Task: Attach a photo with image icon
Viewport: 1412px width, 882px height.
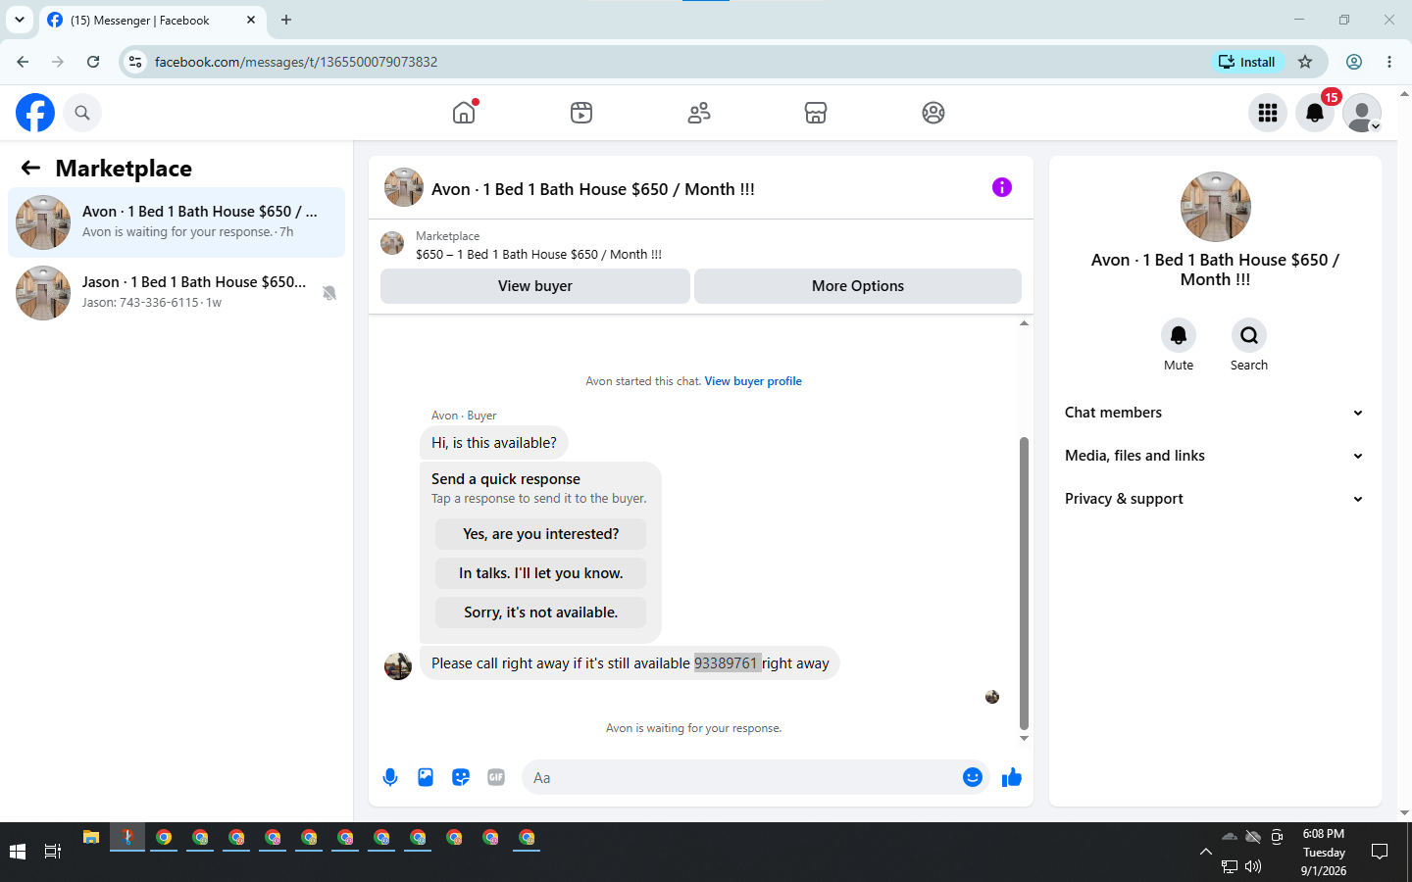Action: (x=426, y=777)
